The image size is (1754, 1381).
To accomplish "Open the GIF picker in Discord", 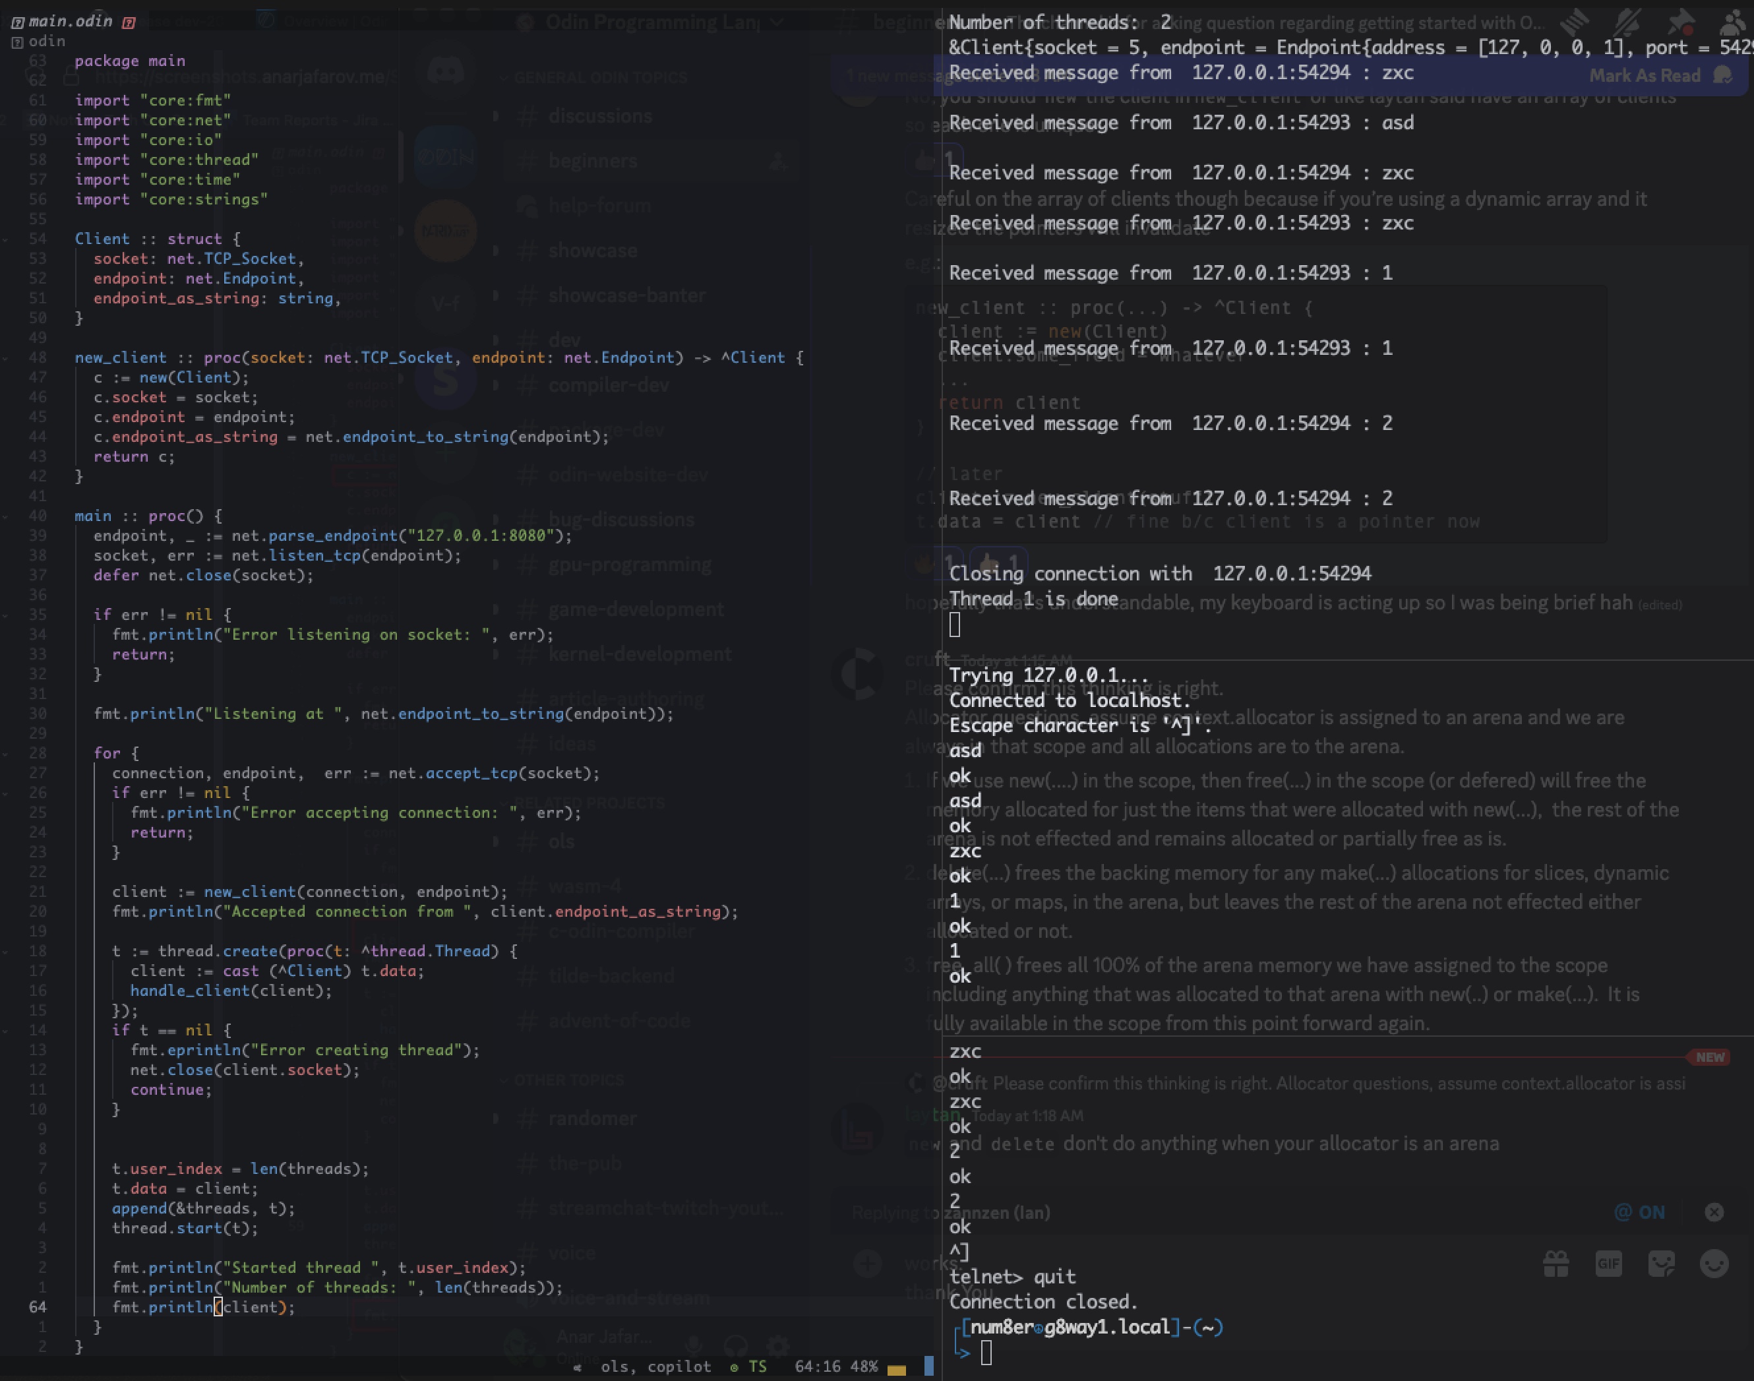I will 1608,1264.
